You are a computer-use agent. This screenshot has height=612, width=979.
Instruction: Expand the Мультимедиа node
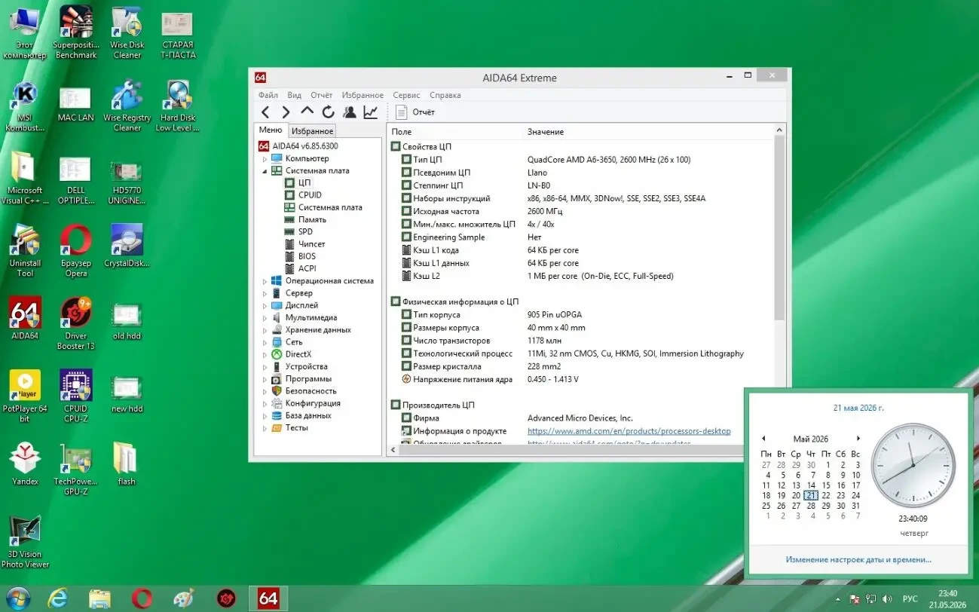265,318
